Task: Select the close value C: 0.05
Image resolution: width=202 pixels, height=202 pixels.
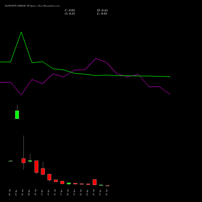Action: point(70,11)
